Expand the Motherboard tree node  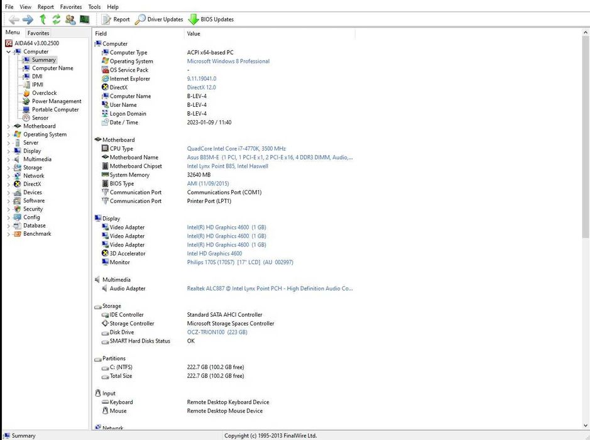[8, 126]
